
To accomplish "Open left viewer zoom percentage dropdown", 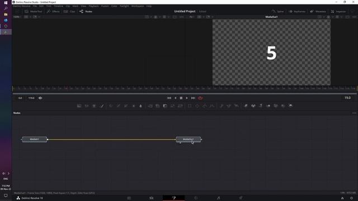I will (x=17, y=17).
